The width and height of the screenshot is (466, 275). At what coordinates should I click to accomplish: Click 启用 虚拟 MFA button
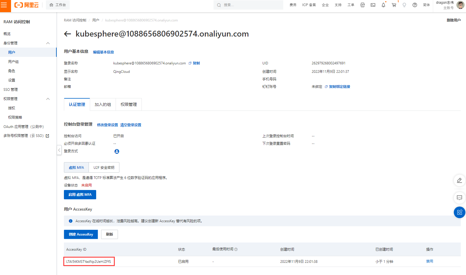click(80, 195)
